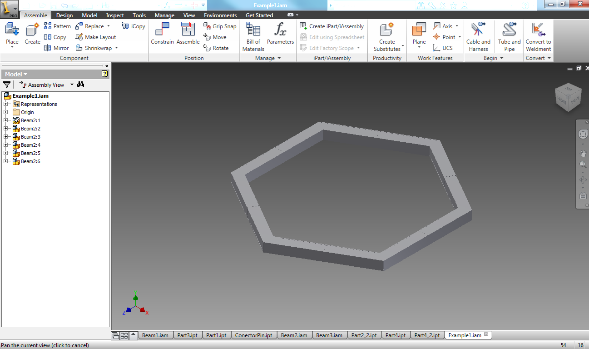Open the Environments ribbon tab
This screenshot has width=589, height=349.
[x=220, y=15]
